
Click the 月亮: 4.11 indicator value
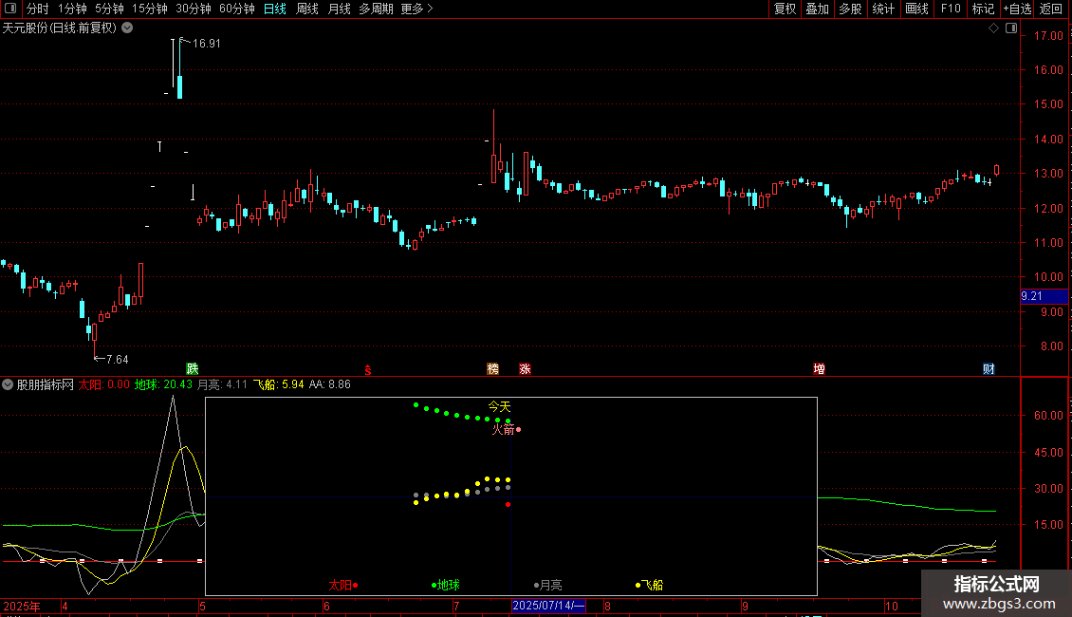[x=222, y=384]
